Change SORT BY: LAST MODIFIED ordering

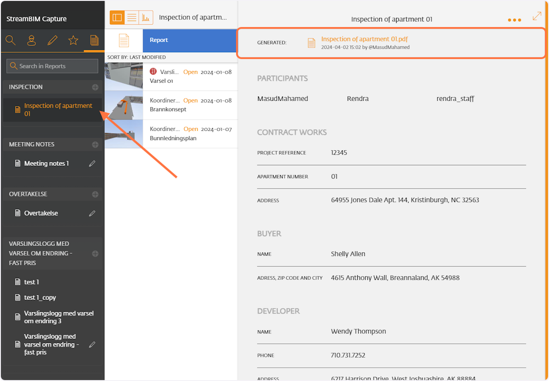coord(136,57)
